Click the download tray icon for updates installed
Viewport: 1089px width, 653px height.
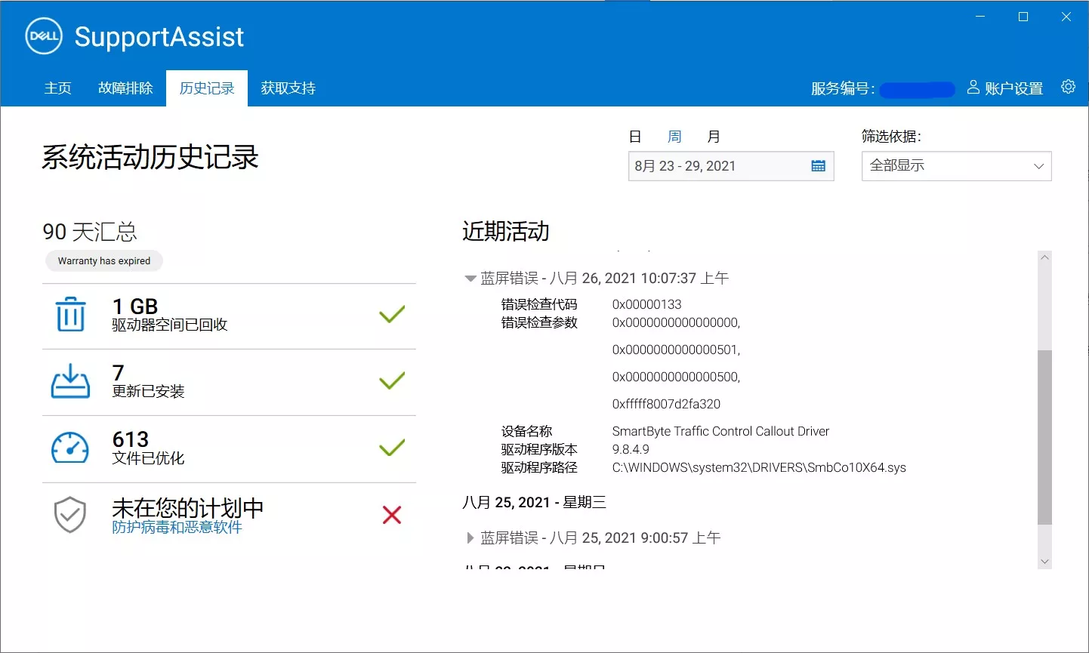pyautogui.click(x=70, y=380)
